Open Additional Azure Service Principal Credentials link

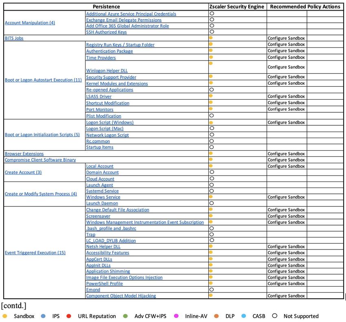click(131, 14)
